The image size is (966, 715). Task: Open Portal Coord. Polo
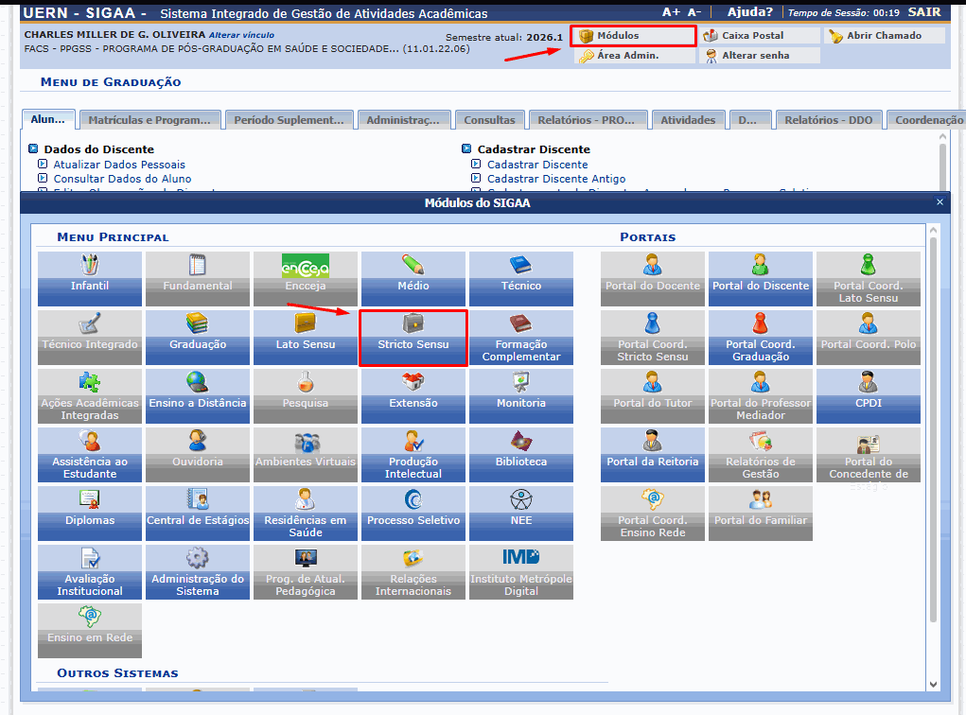coord(868,338)
